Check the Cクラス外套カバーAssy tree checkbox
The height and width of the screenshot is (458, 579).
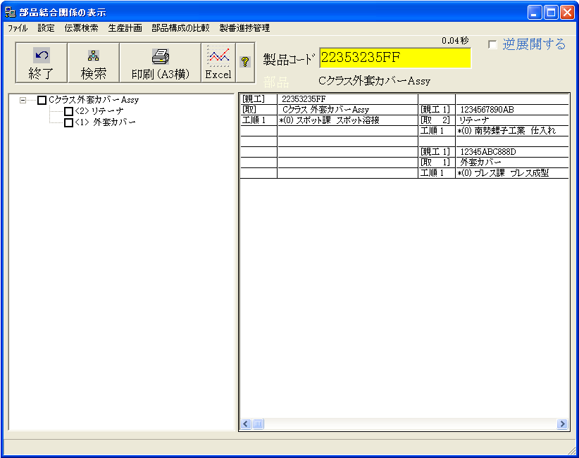[42, 101]
